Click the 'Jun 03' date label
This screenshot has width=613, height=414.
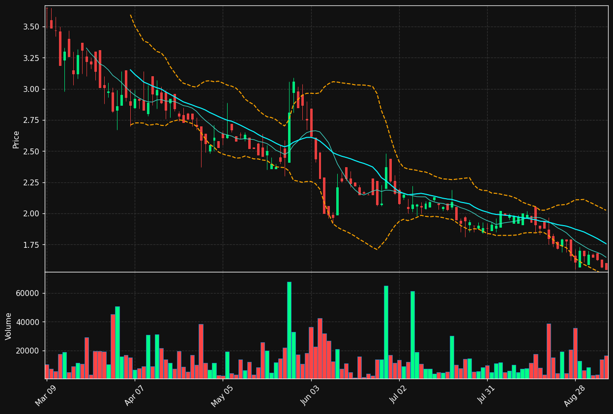pyautogui.click(x=310, y=395)
